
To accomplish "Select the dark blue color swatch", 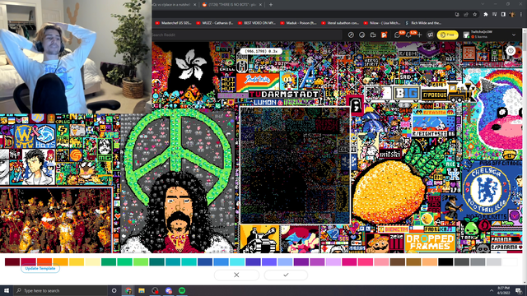I will click(x=205, y=261).
